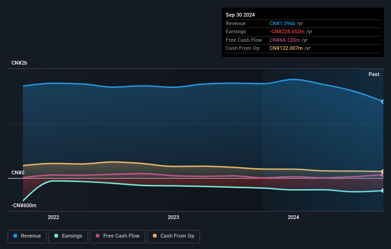This screenshot has height=249, width=391.
Task: Click the pink Free Cash Flow legend dot
Action: pos(98,236)
